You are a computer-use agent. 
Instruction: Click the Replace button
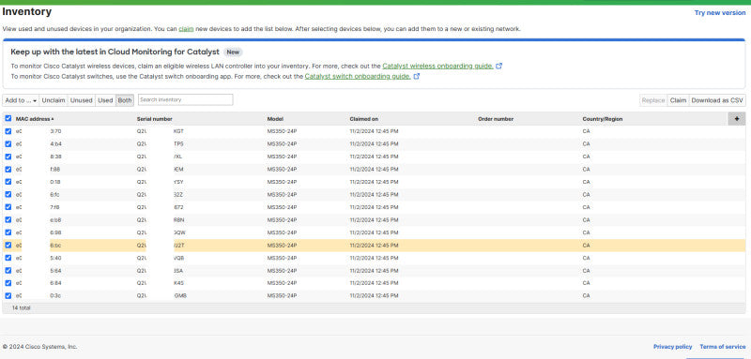pyautogui.click(x=653, y=100)
